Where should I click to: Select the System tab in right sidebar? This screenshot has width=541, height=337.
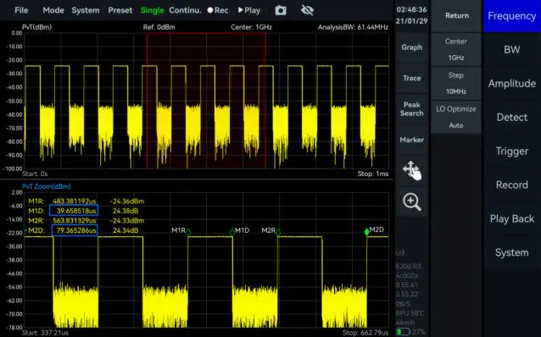coord(512,252)
